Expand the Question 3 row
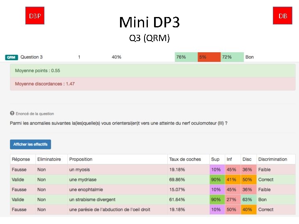 point(149,57)
